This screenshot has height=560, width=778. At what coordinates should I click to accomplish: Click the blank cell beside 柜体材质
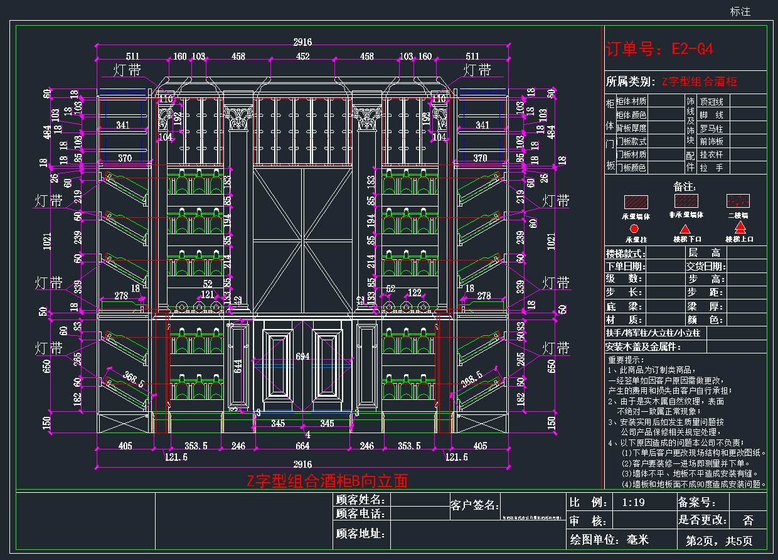(x=665, y=101)
